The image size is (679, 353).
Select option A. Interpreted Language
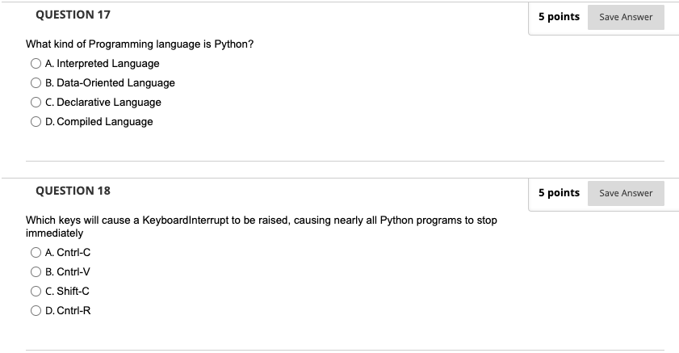[36, 64]
